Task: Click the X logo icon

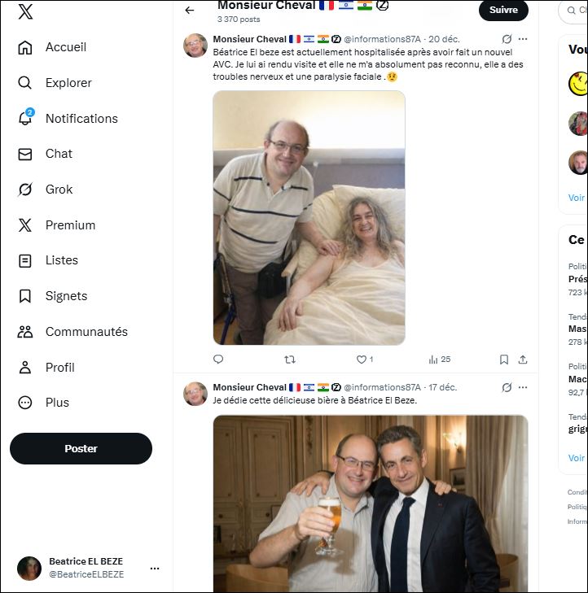Action: tap(24, 11)
